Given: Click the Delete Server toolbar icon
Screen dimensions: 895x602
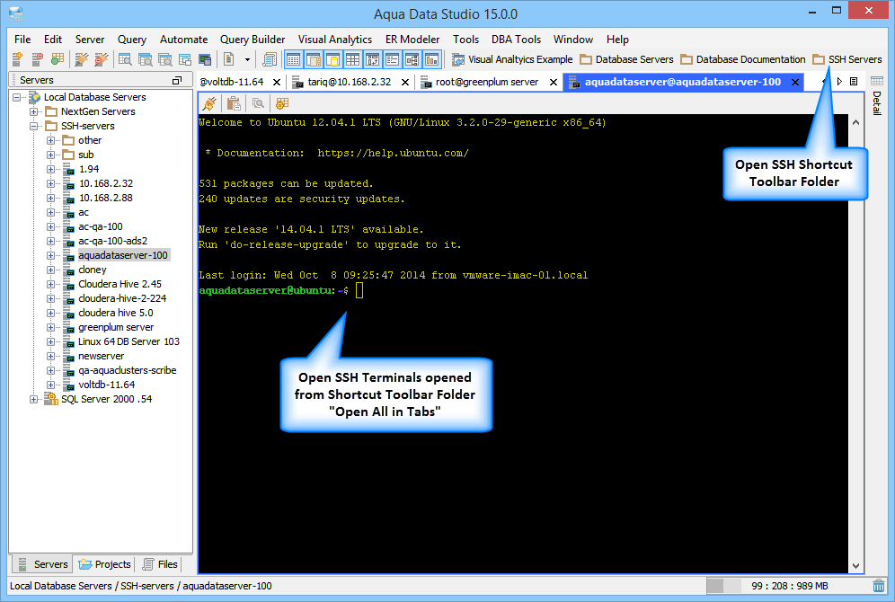Looking at the screenshot, I should (x=38, y=58).
